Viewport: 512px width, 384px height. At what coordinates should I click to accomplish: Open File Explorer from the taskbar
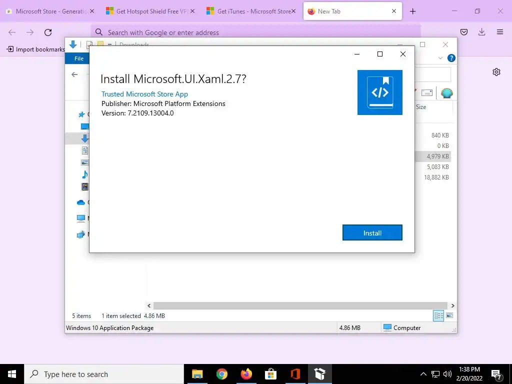point(197,374)
